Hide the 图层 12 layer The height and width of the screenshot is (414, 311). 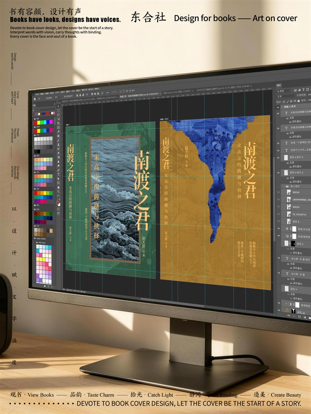279,310
